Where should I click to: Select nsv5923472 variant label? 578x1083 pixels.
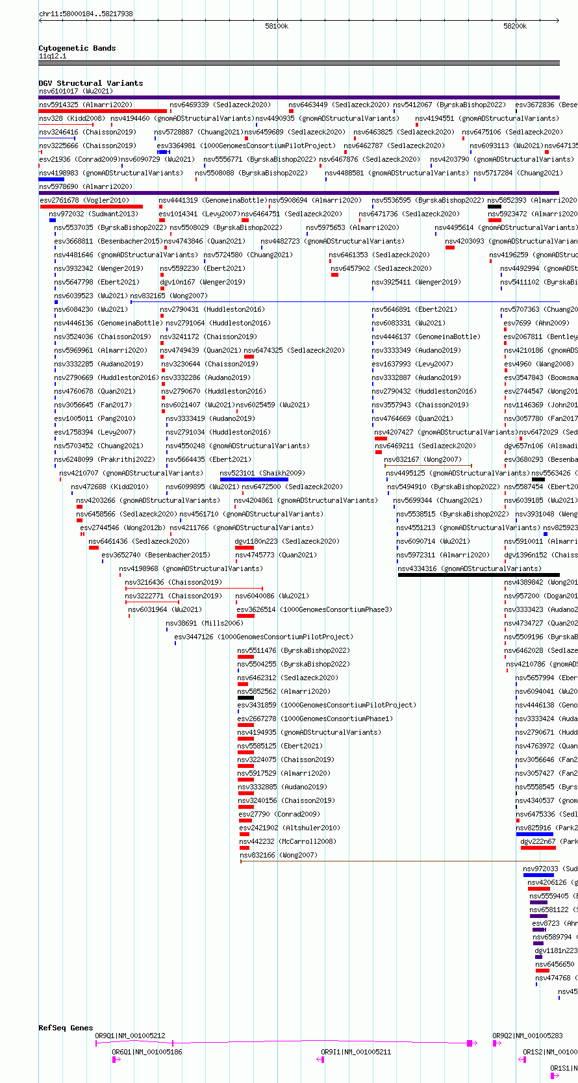533,214
